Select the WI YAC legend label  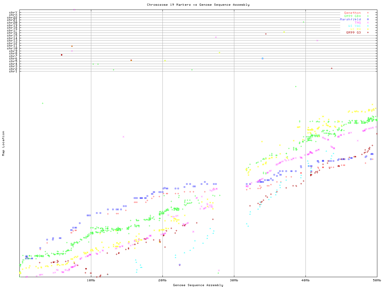pos(355,26)
